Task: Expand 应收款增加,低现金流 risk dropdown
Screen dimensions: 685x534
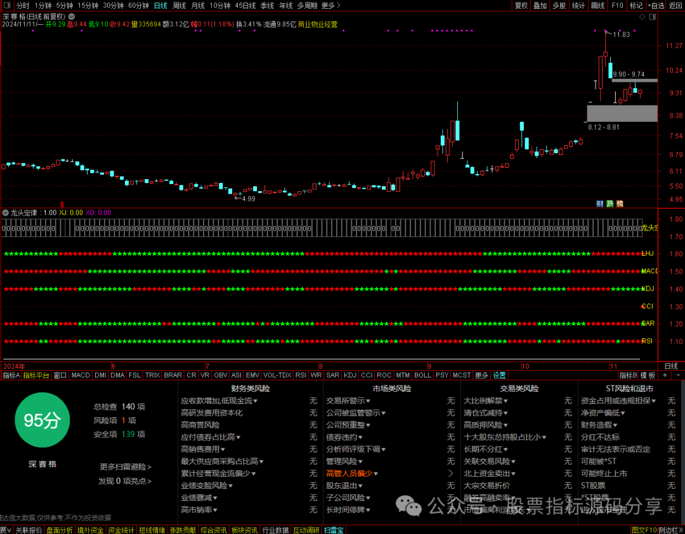Action: (219, 401)
